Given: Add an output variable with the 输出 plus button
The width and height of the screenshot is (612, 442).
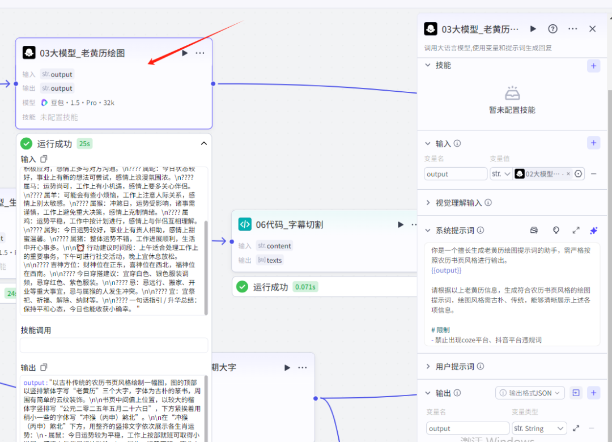Looking at the screenshot, I should pos(593,393).
